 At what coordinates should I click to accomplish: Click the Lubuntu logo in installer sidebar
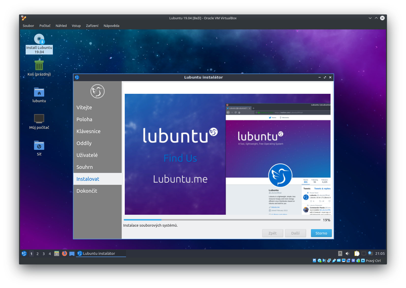98,91
